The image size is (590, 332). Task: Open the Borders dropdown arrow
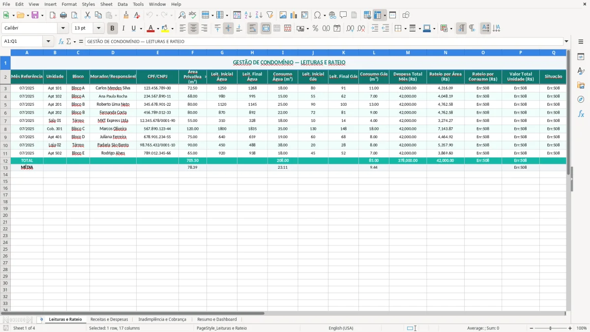(x=405, y=29)
